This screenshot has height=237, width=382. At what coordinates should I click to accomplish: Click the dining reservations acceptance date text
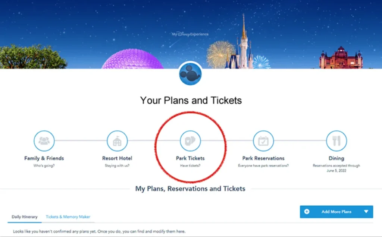336,168
